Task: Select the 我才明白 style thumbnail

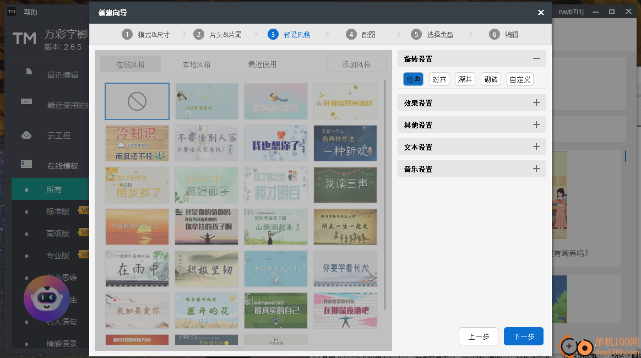Action: tap(276, 185)
